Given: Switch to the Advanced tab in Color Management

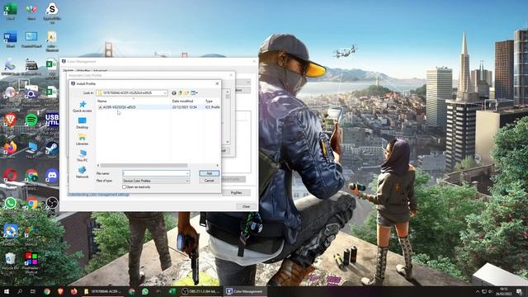Looking at the screenshot, I should tap(100, 71).
